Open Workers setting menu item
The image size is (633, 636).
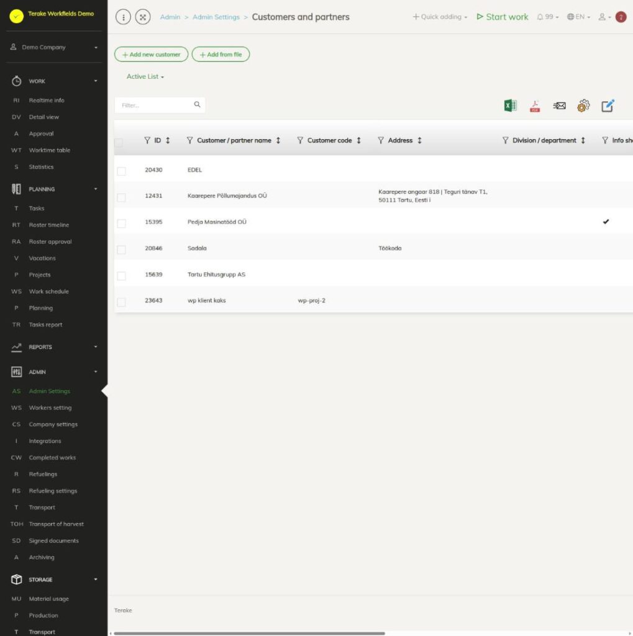[50, 407]
